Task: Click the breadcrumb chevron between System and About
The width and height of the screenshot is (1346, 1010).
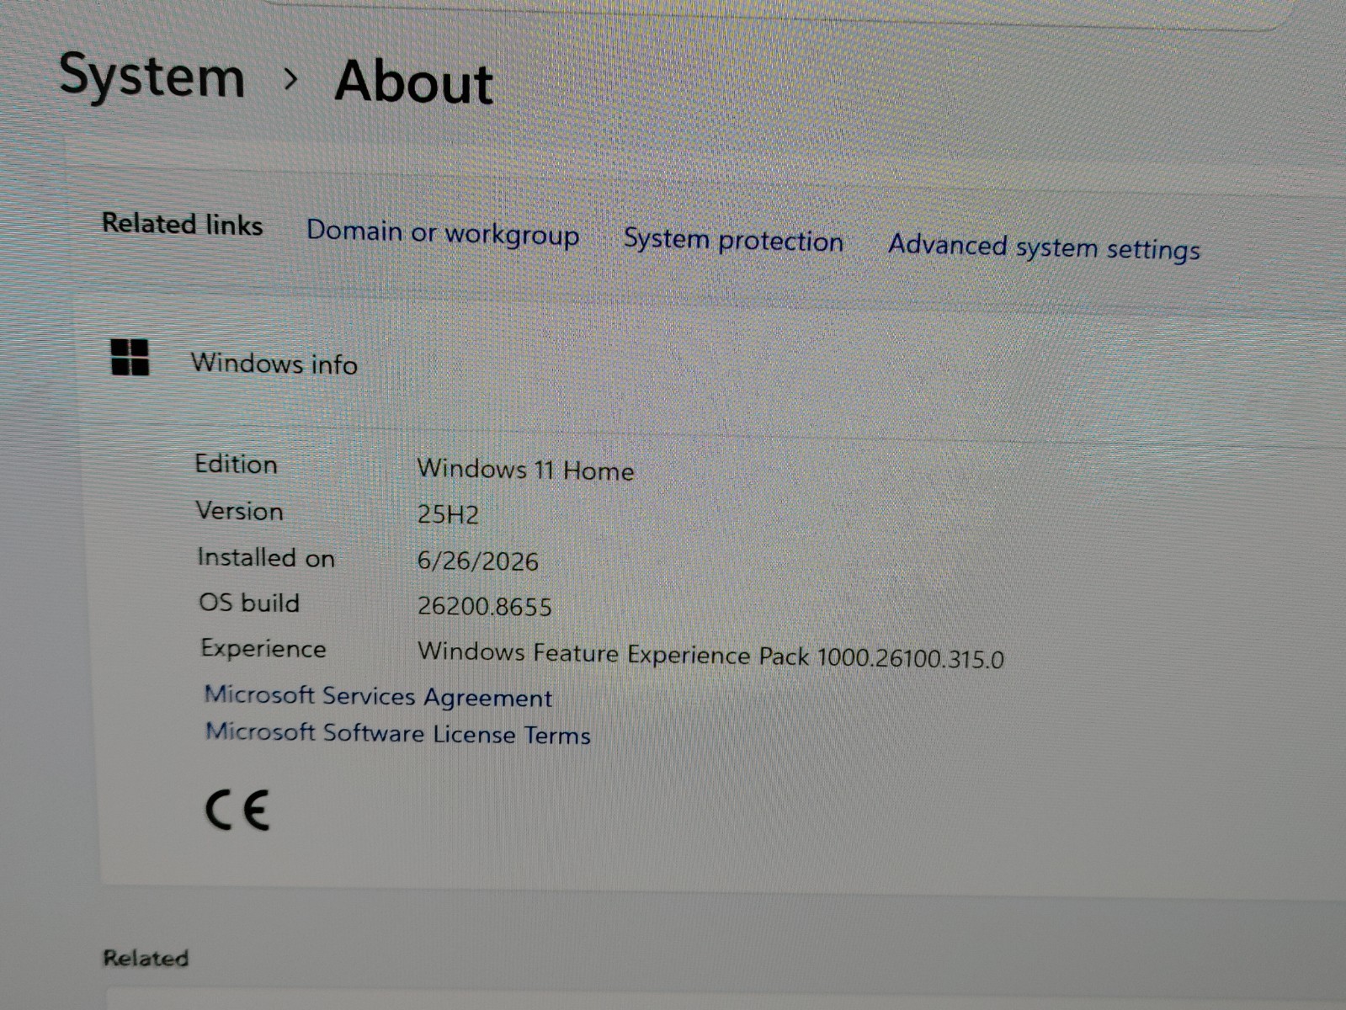Action: pyautogui.click(x=290, y=79)
